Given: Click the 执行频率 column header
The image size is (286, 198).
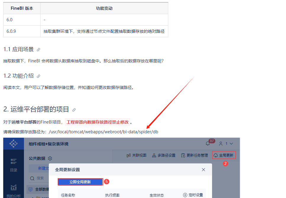Looking at the screenshot, I should [112, 195].
